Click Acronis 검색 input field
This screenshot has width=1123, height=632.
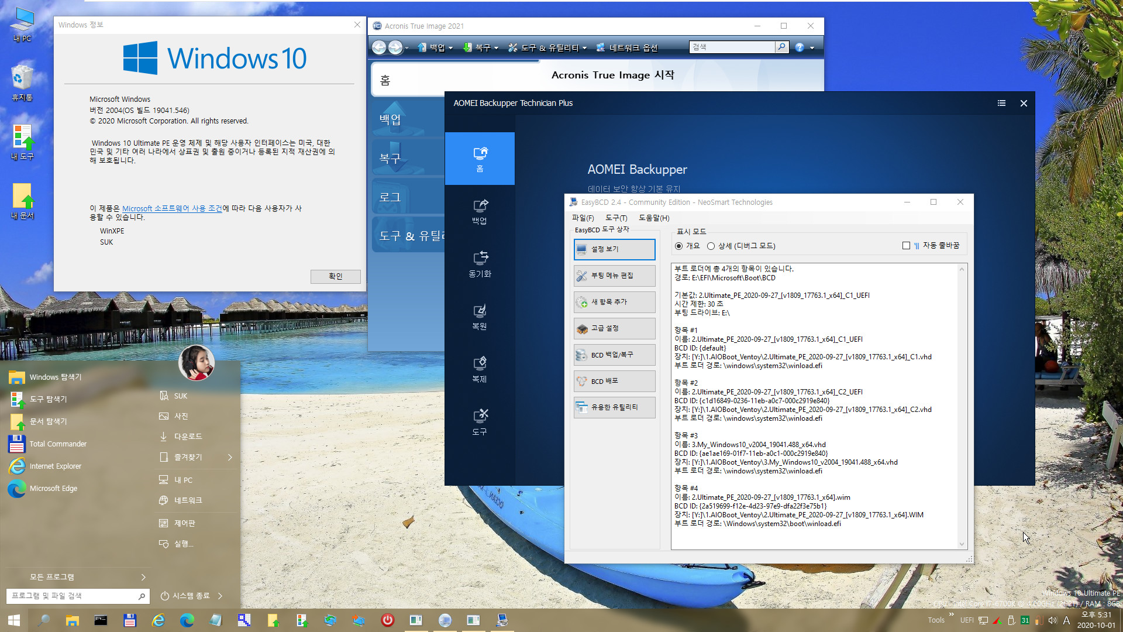pyautogui.click(x=732, y=47)
